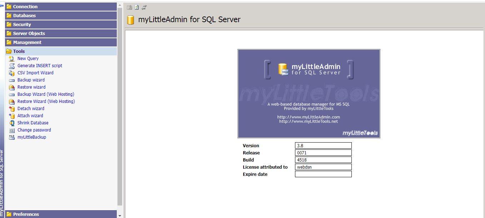Image resolution: width=485 pixels, height=218 pixels.
Task: Click the sidebar vertical scrollbar
Action: (120, 107)
